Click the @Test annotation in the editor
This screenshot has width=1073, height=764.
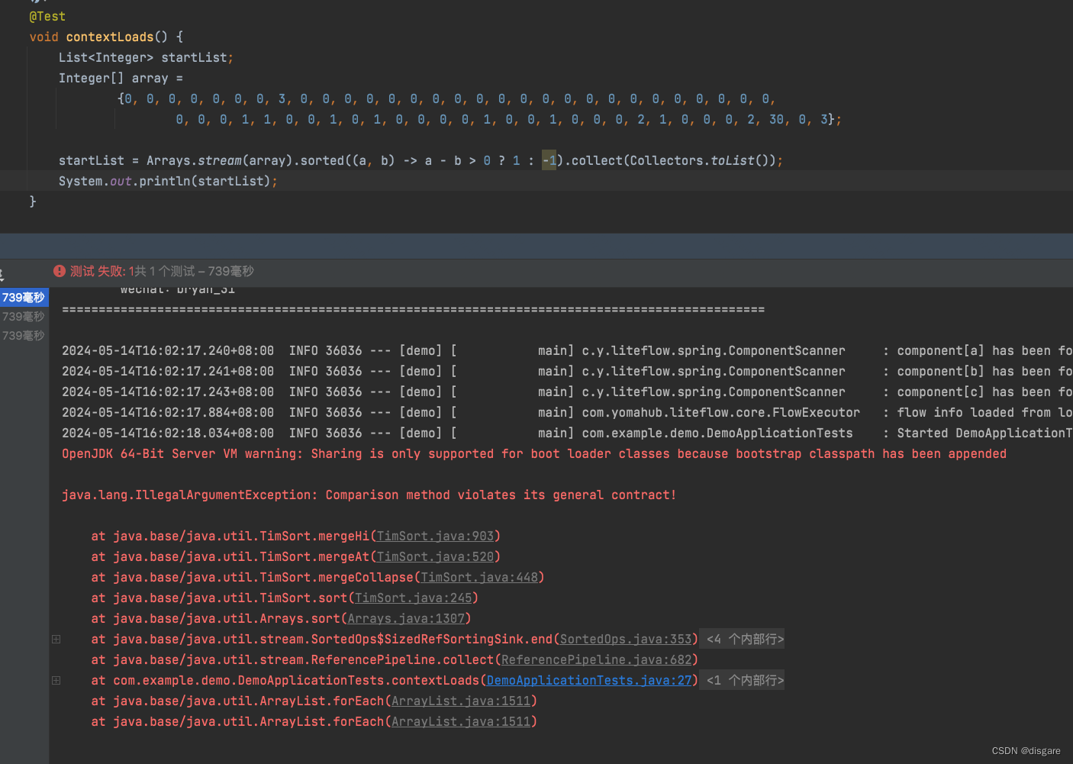pos(47,17)
